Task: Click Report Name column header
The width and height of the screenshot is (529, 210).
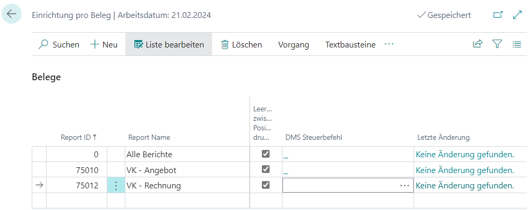Action: click(149, 137)
